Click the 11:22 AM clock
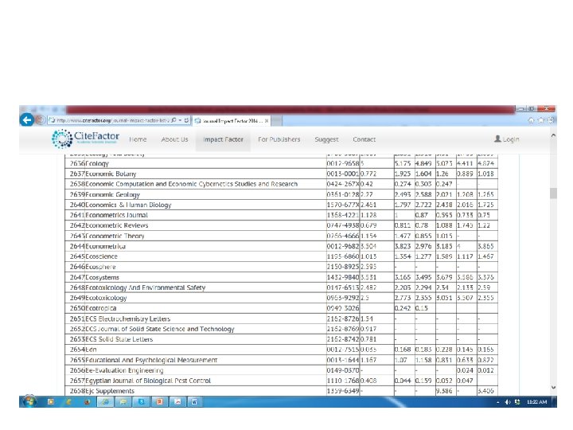Viewport: 573px width, 430px height. tap(536, 402)
